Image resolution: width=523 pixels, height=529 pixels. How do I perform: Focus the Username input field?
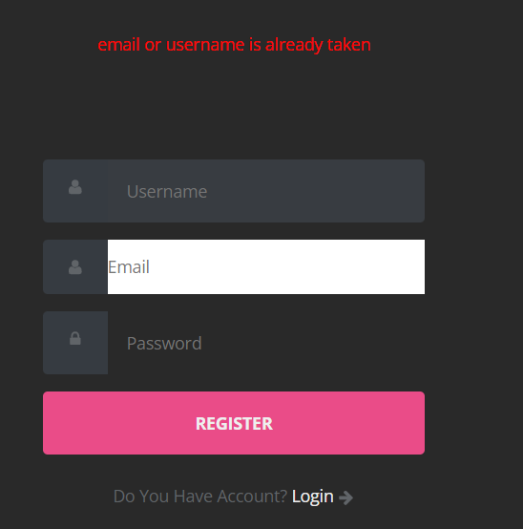tap(265, 191)
